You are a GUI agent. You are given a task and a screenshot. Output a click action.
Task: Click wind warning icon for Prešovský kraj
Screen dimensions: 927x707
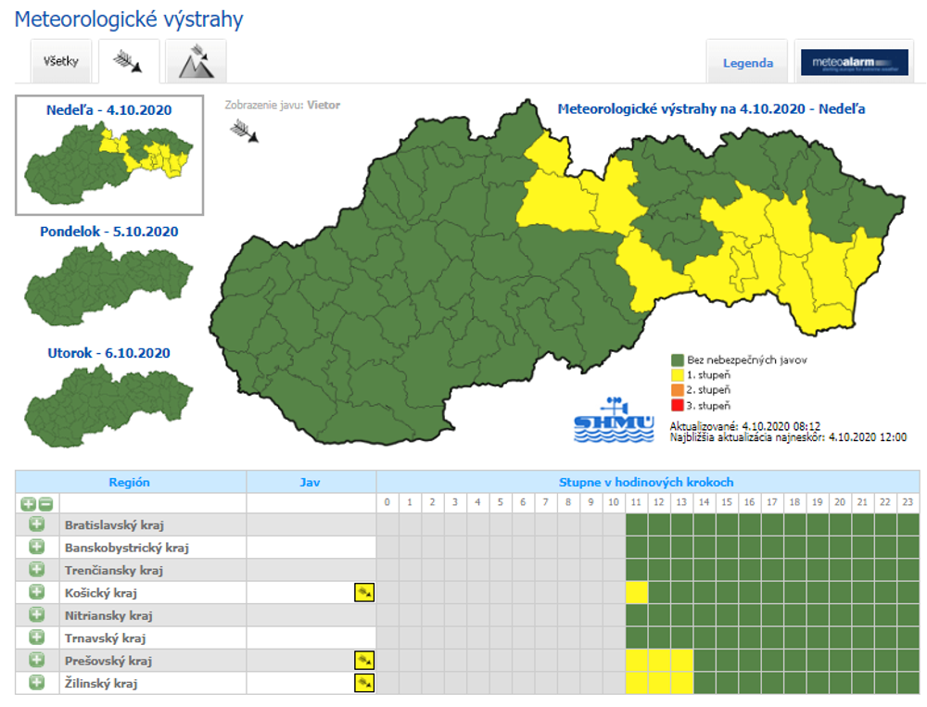click(x=363, y=660)
